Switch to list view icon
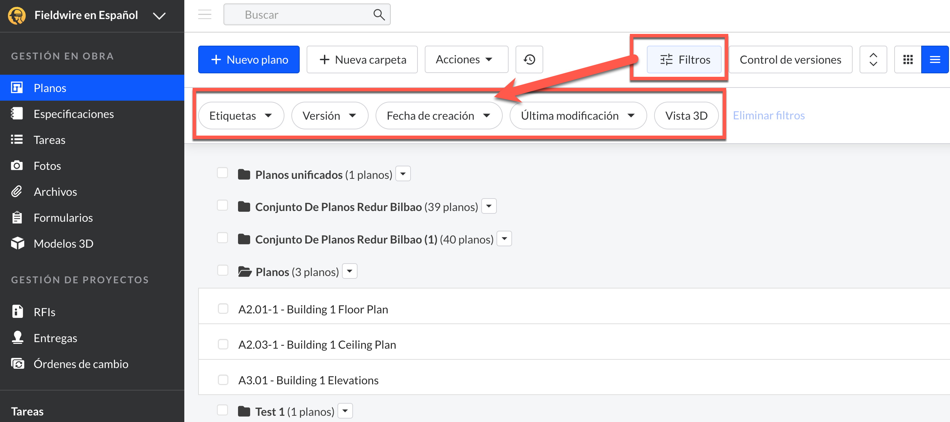 (934, 59)
